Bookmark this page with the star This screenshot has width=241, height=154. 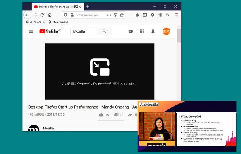(x=122, y=15)
